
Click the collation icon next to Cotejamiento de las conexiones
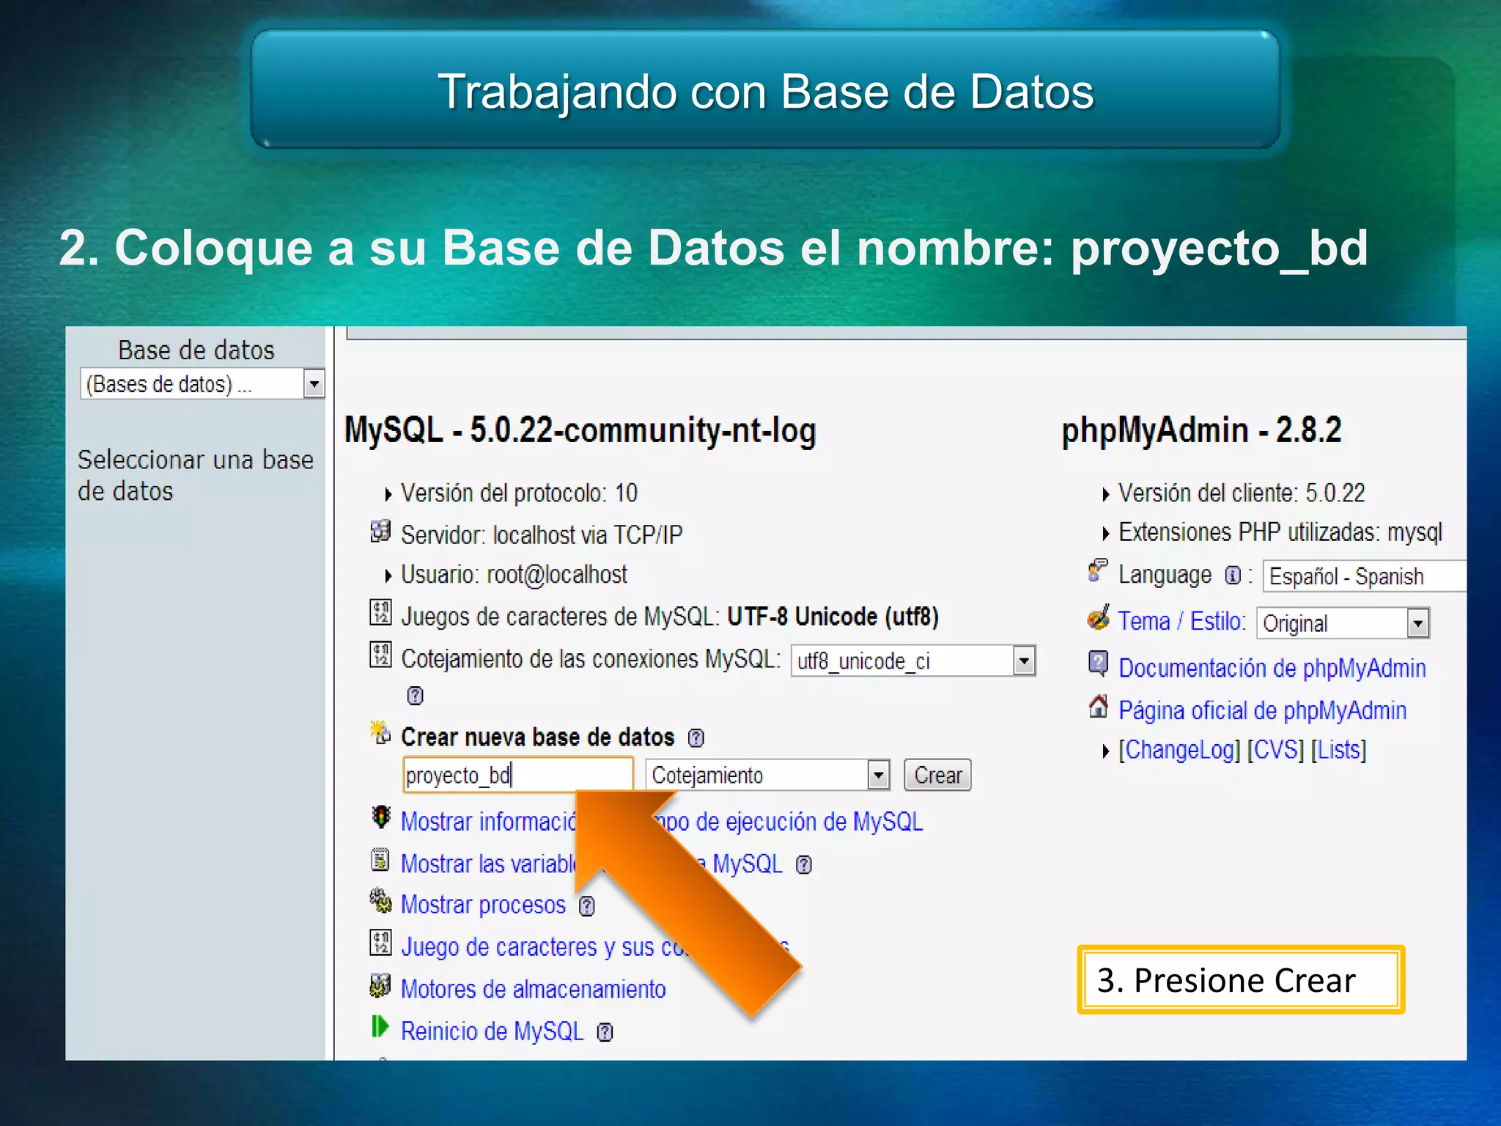pyautogui.click(x=380, y=654)
